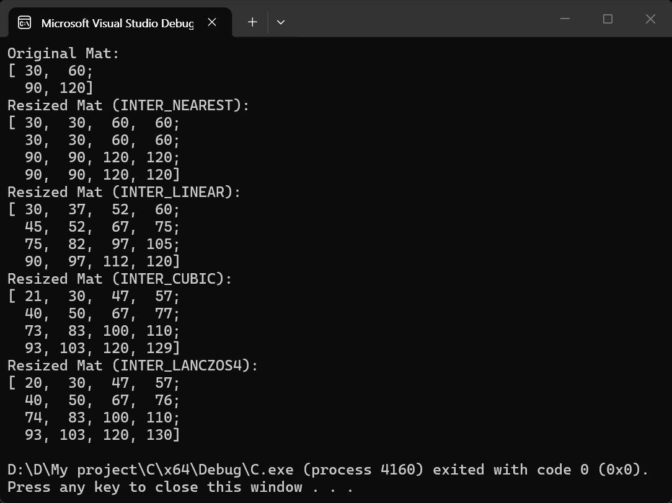Click "Press any key to close this window"
The width and height of the screenshot is (672, 503).
155,487
